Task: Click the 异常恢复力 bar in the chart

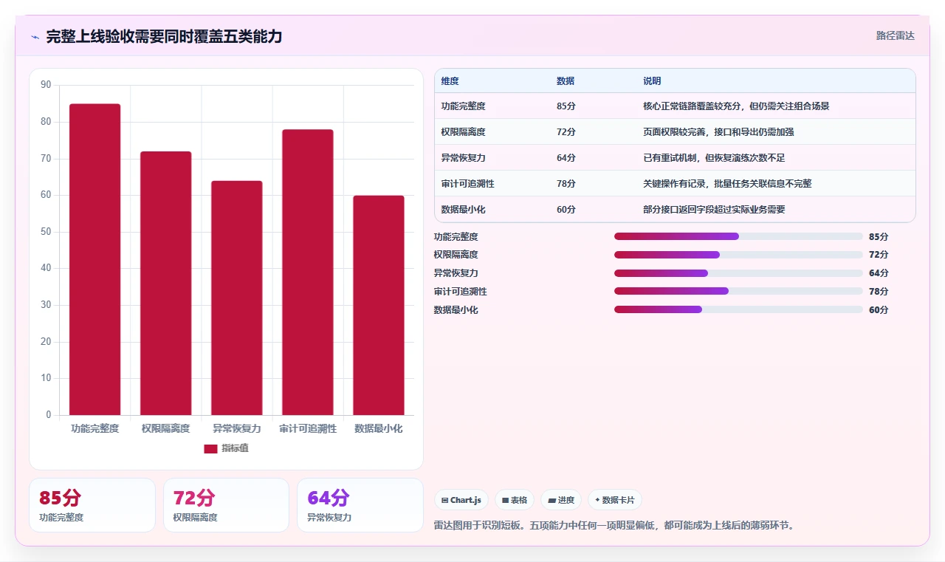Action: (x=237, y=298)
